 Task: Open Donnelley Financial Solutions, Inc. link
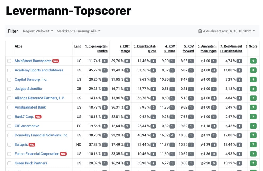(42, 135)
